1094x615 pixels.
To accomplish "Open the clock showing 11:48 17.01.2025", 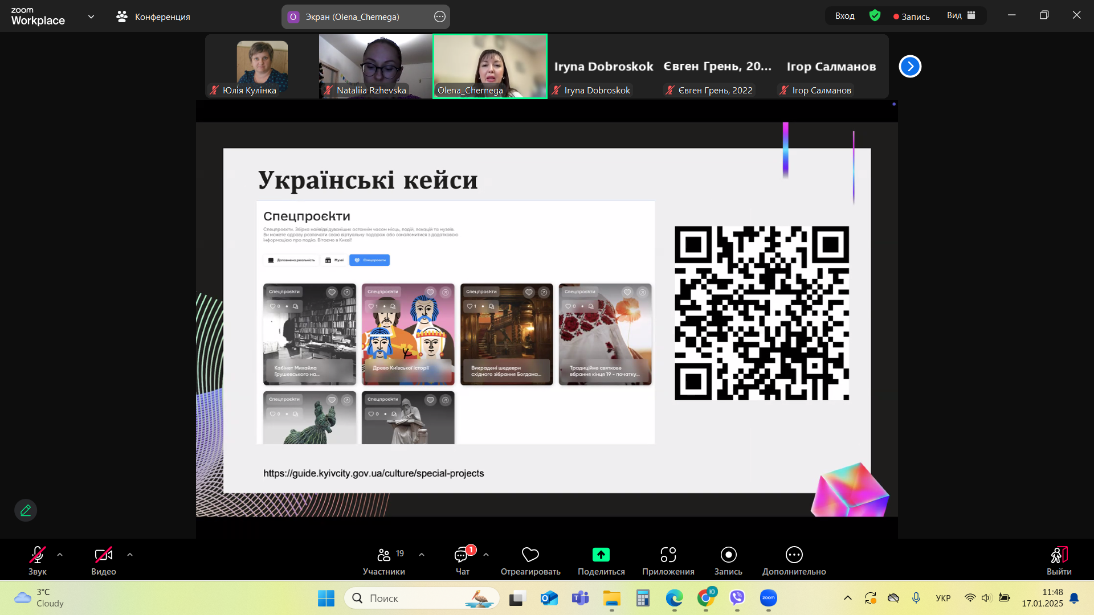I will (1042, 598).
